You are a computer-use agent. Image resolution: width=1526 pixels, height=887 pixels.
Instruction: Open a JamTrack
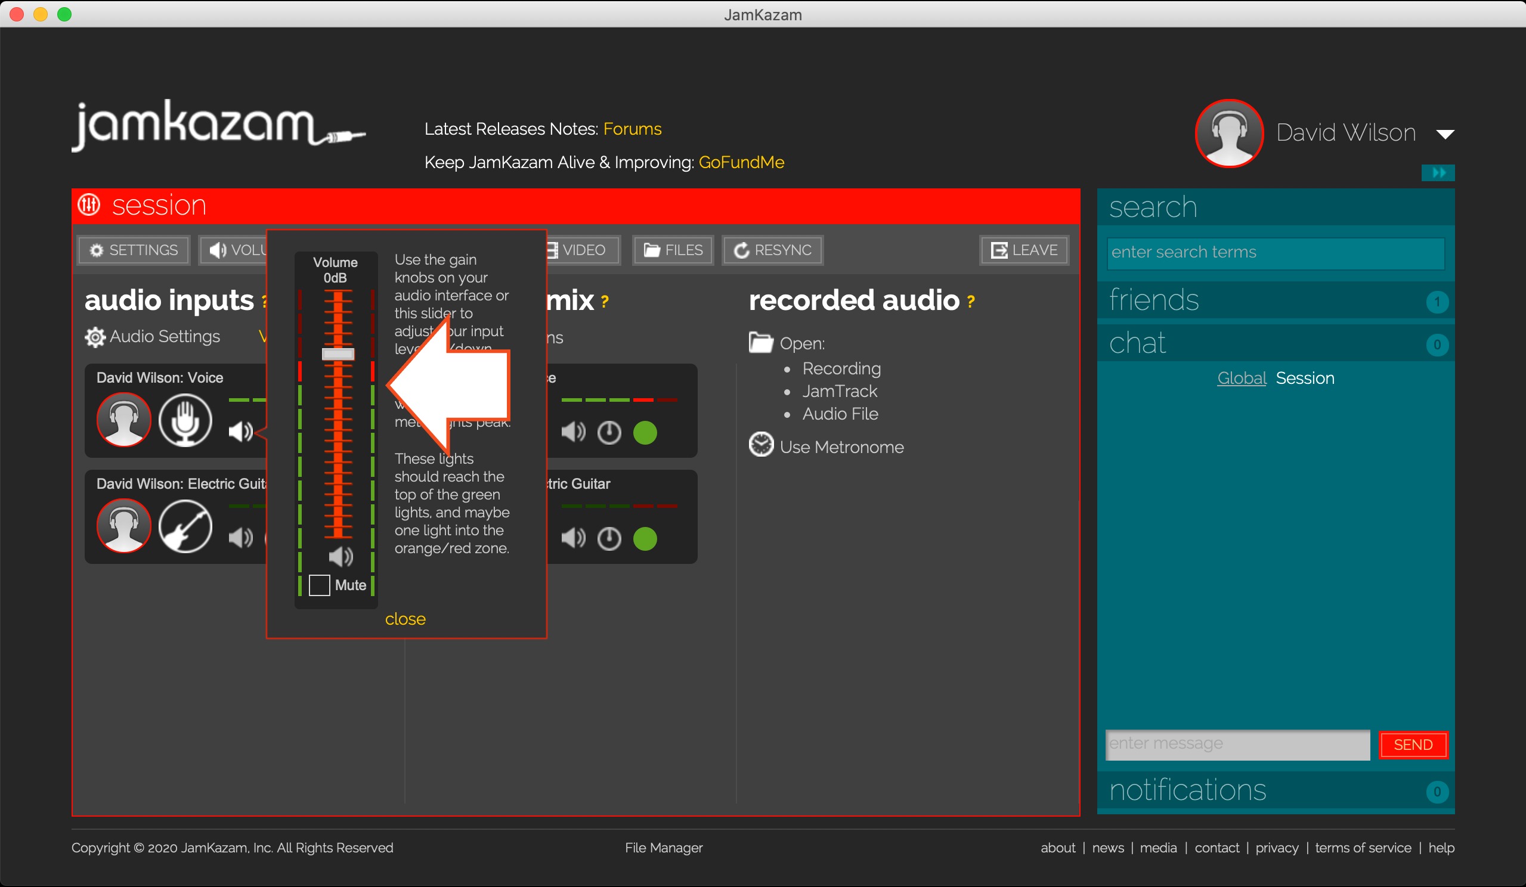[x=840, y=391]
